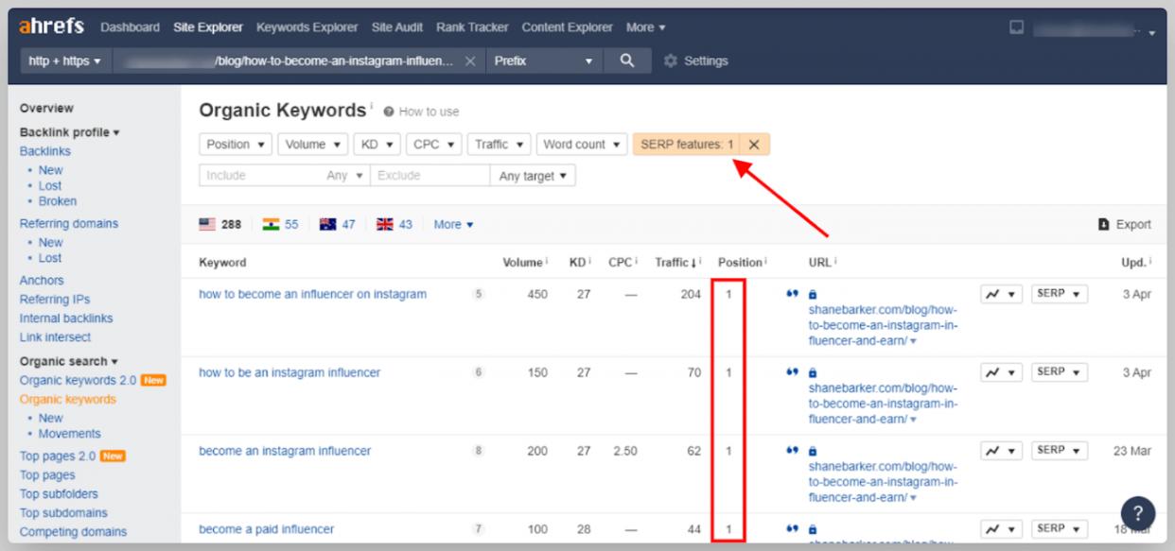
Task: Open the KD filter dropdown
Action: point(377,145)
